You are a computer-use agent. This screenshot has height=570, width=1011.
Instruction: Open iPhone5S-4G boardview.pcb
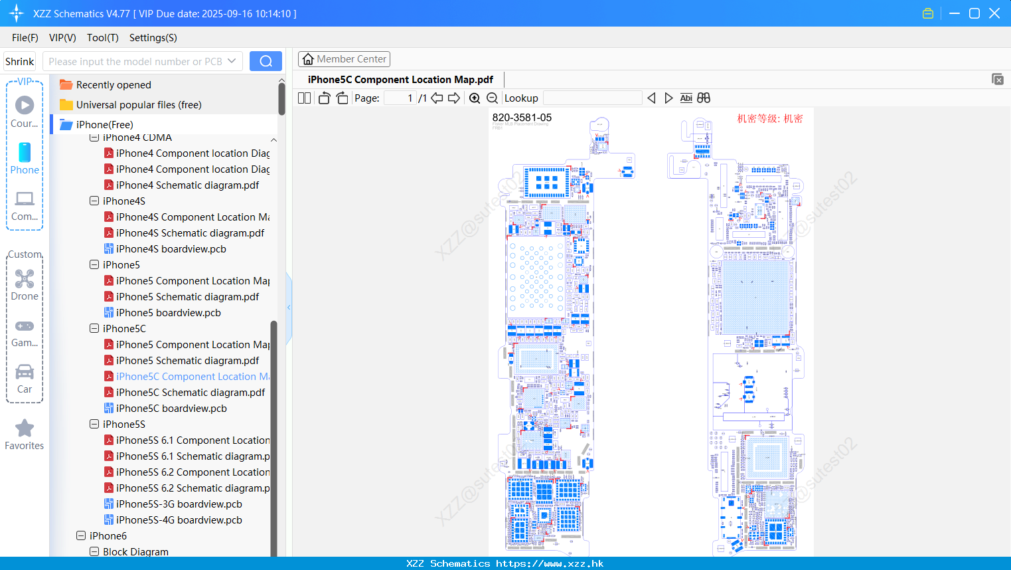click(x=179, y=520)
